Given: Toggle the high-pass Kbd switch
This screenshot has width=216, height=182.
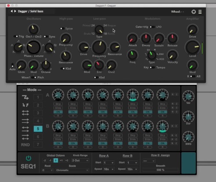Looking at the screenshot, I should click(x=62, y=69).
